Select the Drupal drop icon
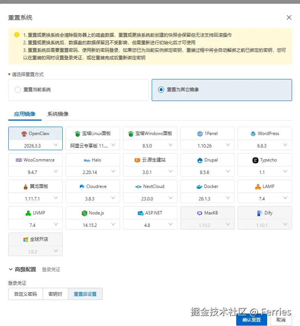 pos(200,160)
